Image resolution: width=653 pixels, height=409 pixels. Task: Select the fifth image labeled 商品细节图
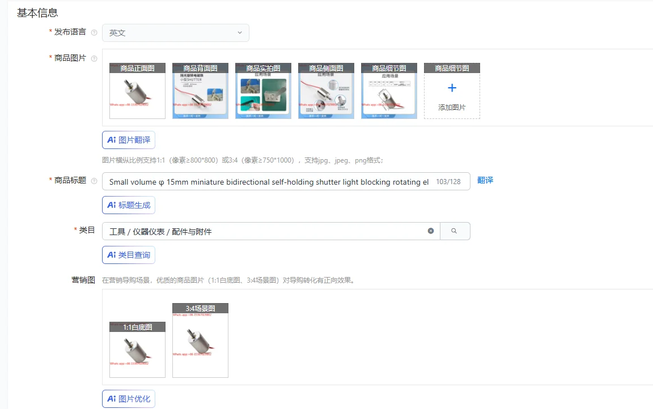click(389, 91)
